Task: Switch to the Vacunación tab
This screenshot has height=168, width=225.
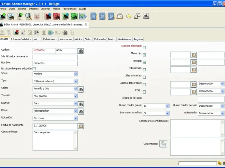Action: pyautogui.click(x=66, y=39)
